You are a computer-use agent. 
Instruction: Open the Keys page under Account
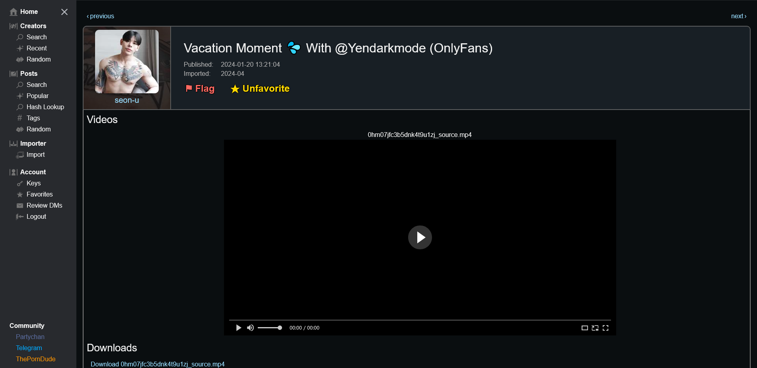33,183
